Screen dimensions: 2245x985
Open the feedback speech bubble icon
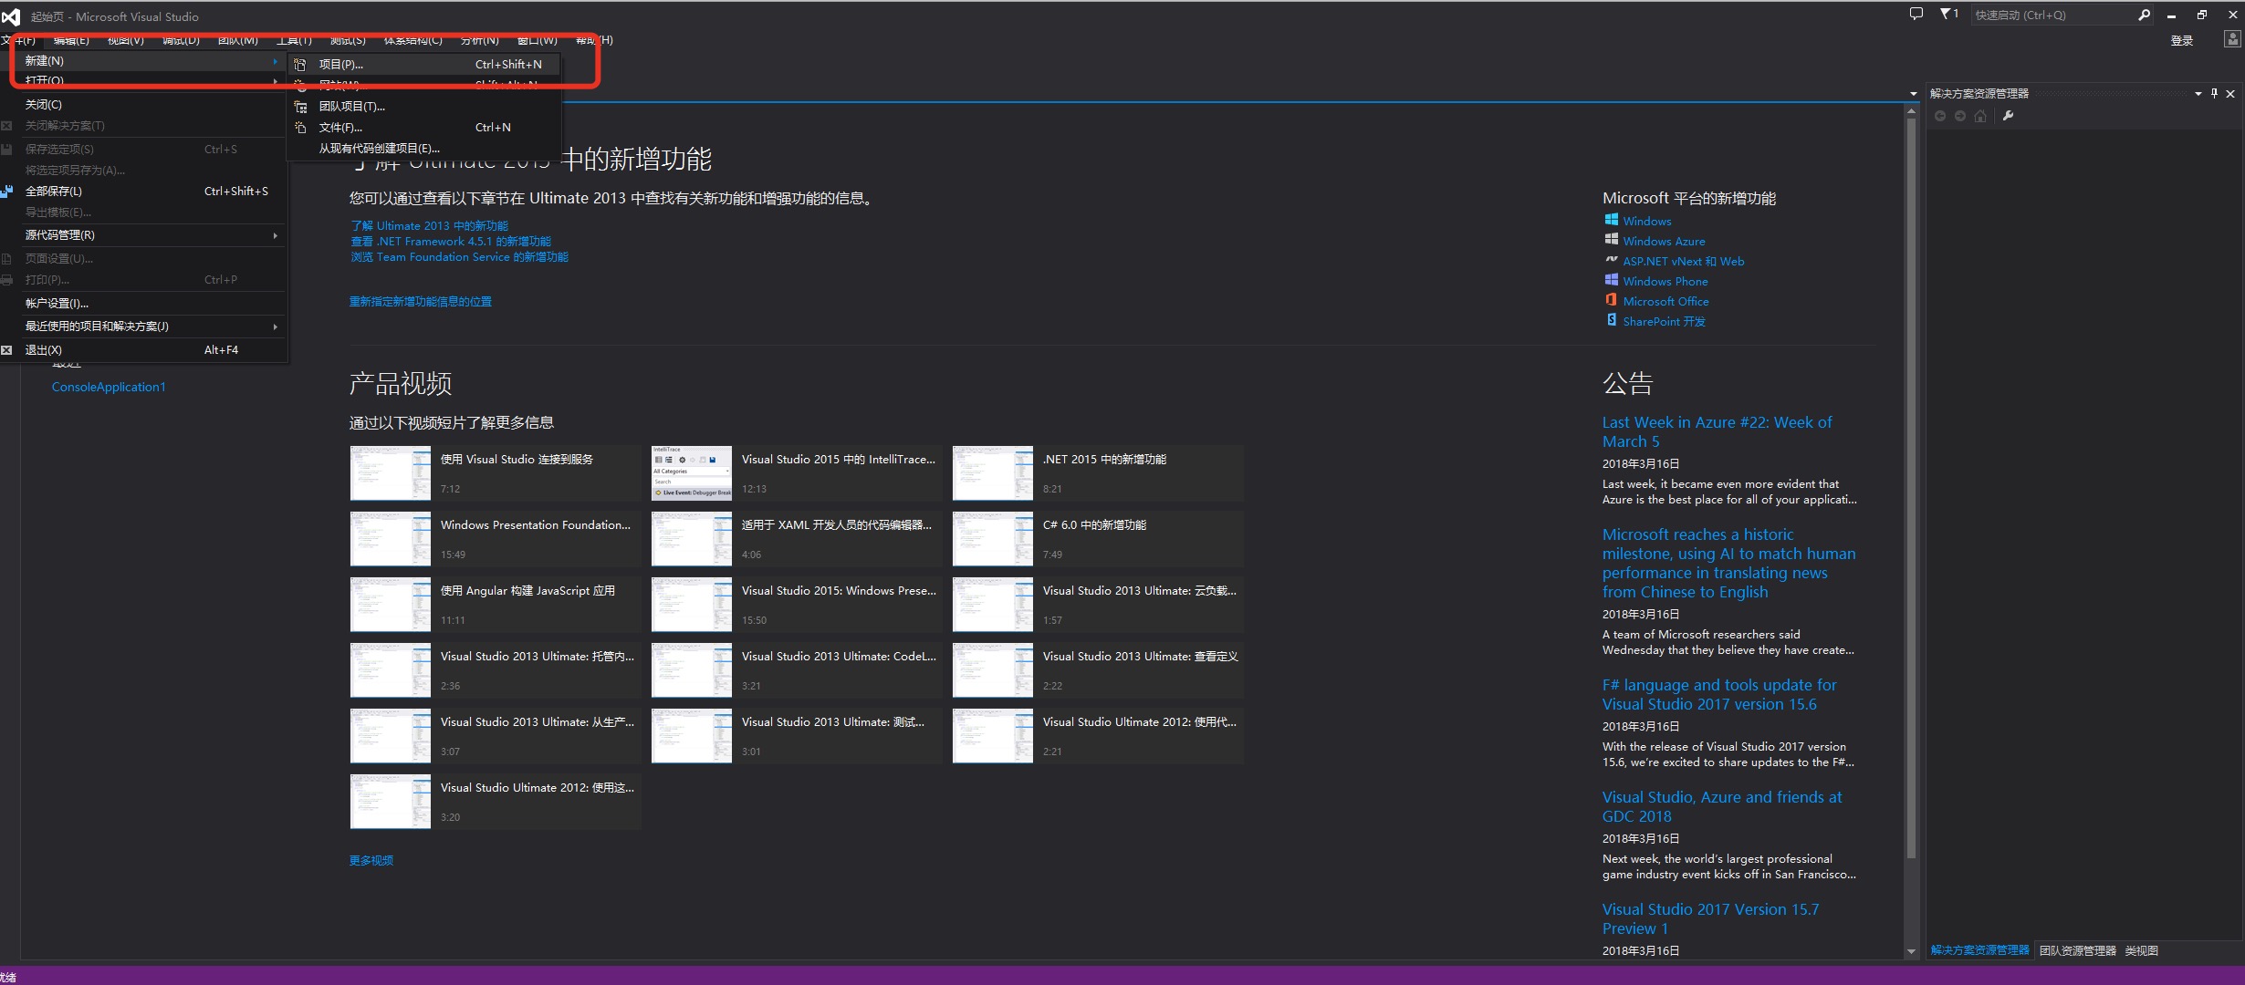(1916, 14)
